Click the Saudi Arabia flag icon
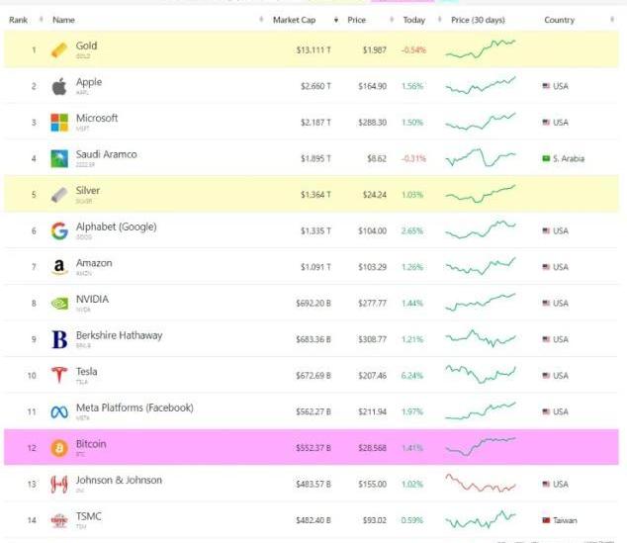The height and width of the screenshot is (543, 627). click(546, 158)
